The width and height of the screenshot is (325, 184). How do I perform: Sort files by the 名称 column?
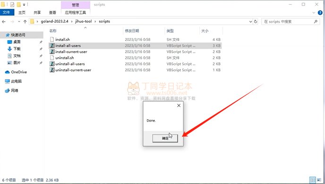pos(53,31)
